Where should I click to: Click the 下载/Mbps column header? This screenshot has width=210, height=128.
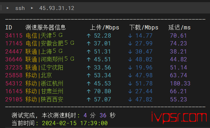click(x=144, y=27)
